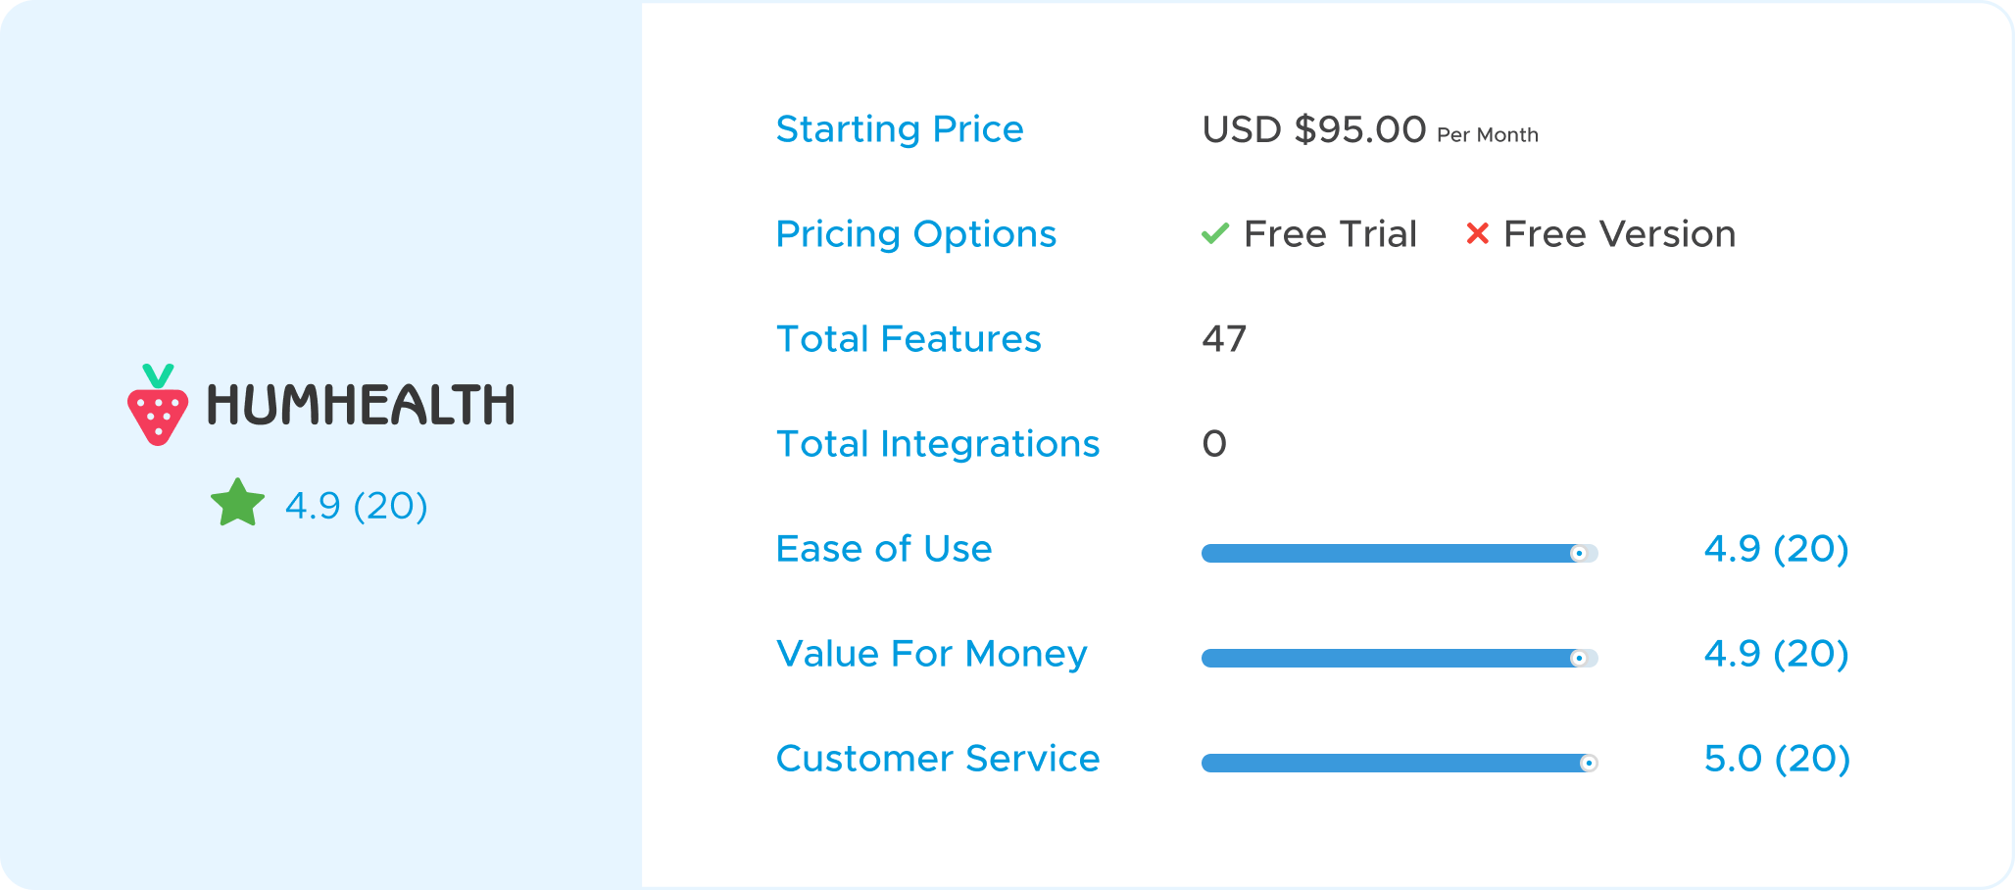Click the Ease of Use label
This screenshot has width=2015, height=891.
pyautogui.click(x=883, y=549)
